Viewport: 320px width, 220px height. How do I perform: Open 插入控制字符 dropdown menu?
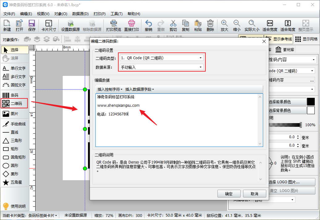[x=110, y=89]
